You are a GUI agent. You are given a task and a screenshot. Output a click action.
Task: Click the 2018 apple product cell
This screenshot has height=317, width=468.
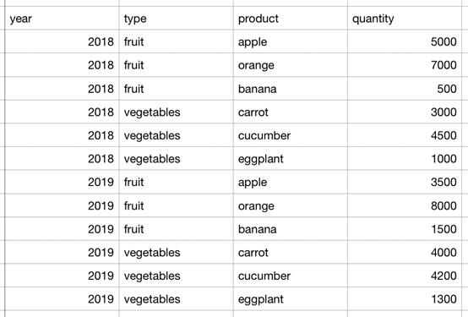point(291,41)
